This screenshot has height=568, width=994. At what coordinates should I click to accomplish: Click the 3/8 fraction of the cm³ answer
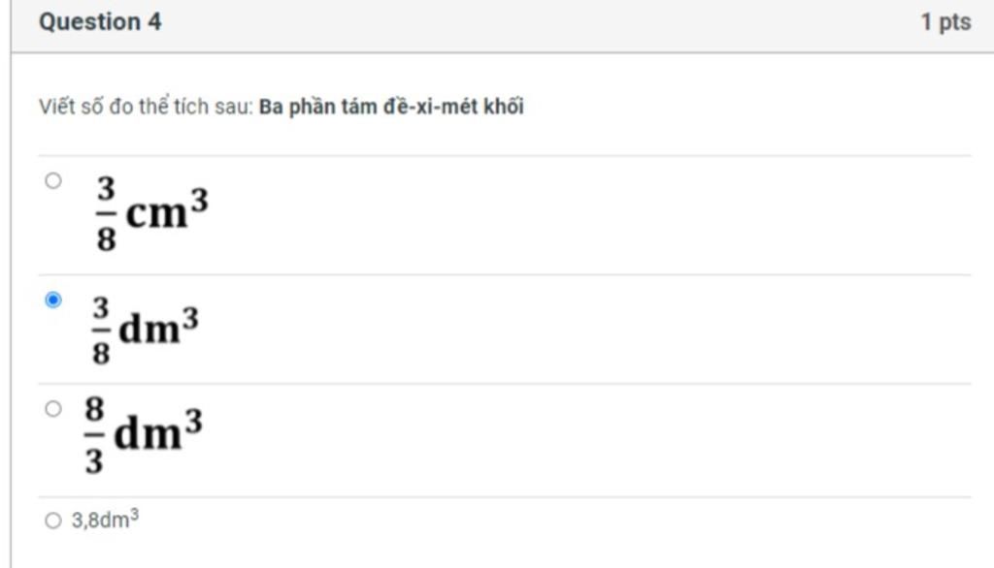[106, 214]
